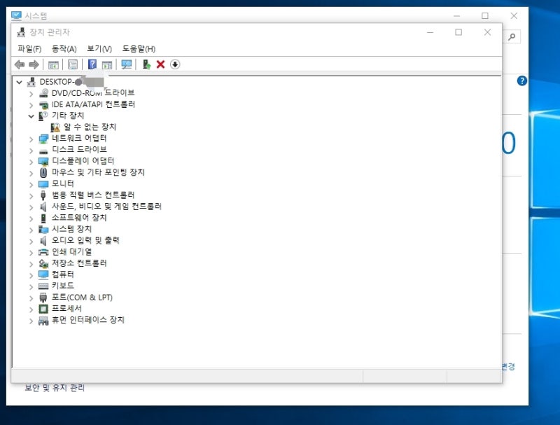Click the USB controller category icon
This screenshot has width=560, height=425.
[43, 195]
